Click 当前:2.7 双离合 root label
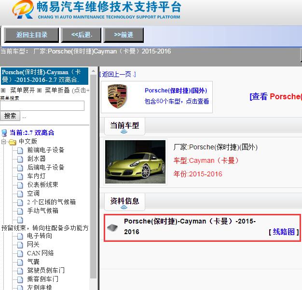The height and width of the screenshot is (290, 302). click(x=32, y=132)
